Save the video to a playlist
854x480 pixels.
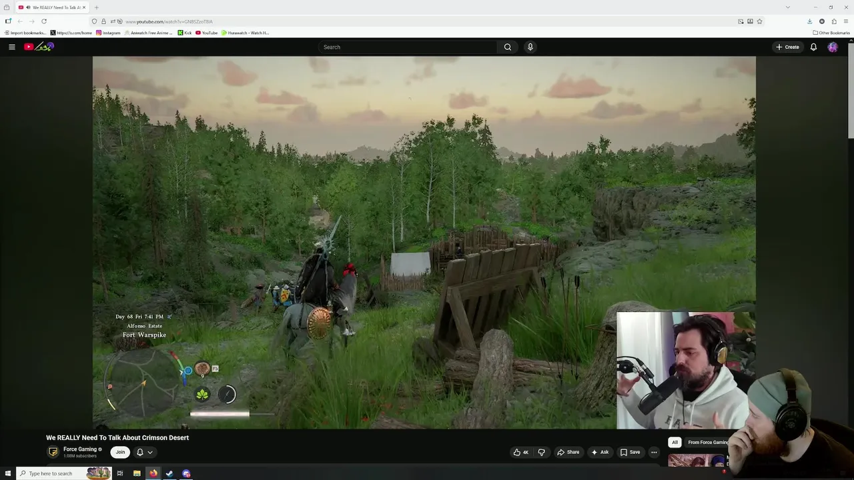tap(630, 452)
